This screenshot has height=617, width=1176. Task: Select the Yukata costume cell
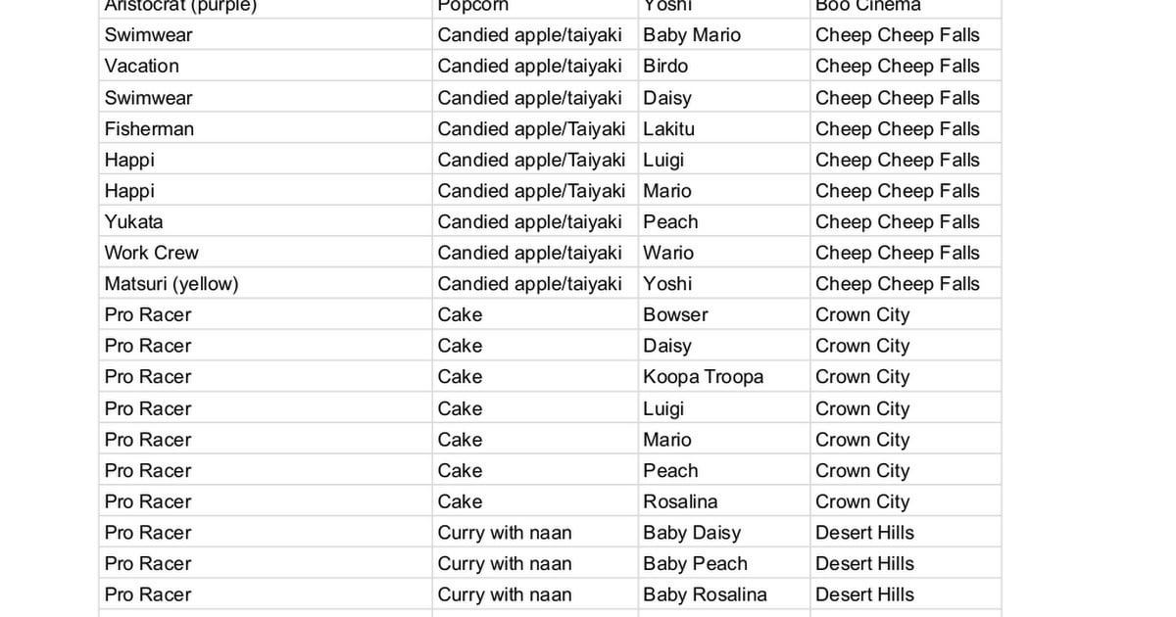tap(134, 222)
